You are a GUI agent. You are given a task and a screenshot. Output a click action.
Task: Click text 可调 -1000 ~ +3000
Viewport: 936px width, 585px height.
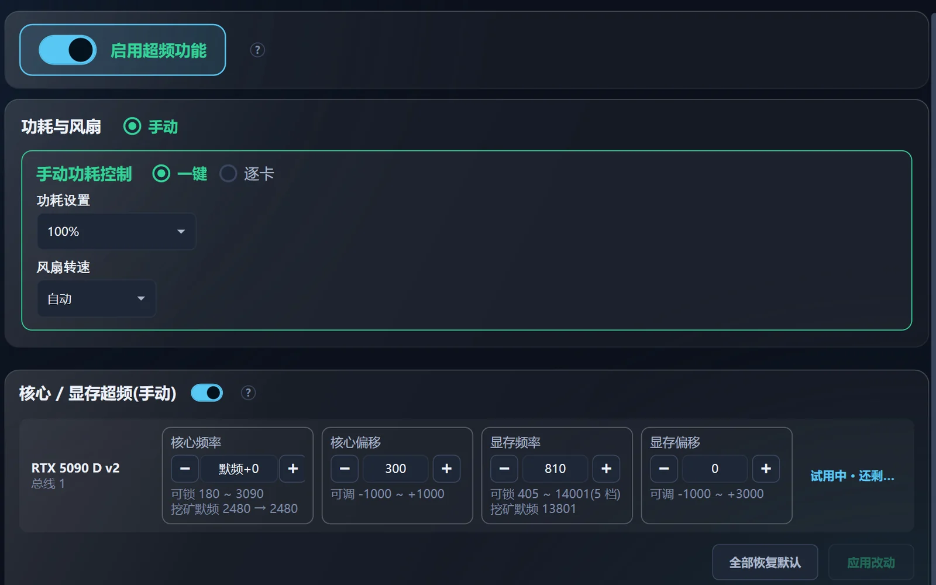point(707,494)
